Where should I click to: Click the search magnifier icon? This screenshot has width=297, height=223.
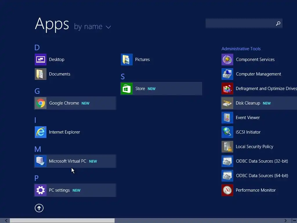point(278,23)
